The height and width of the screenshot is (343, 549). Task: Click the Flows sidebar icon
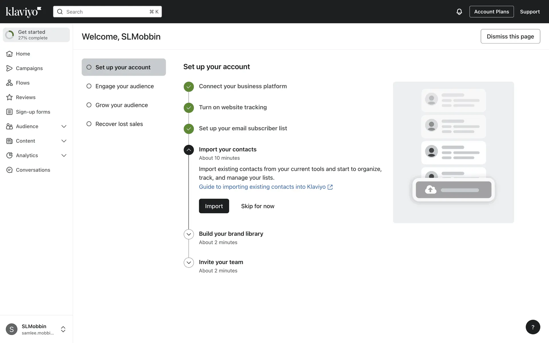pos(9,83)
